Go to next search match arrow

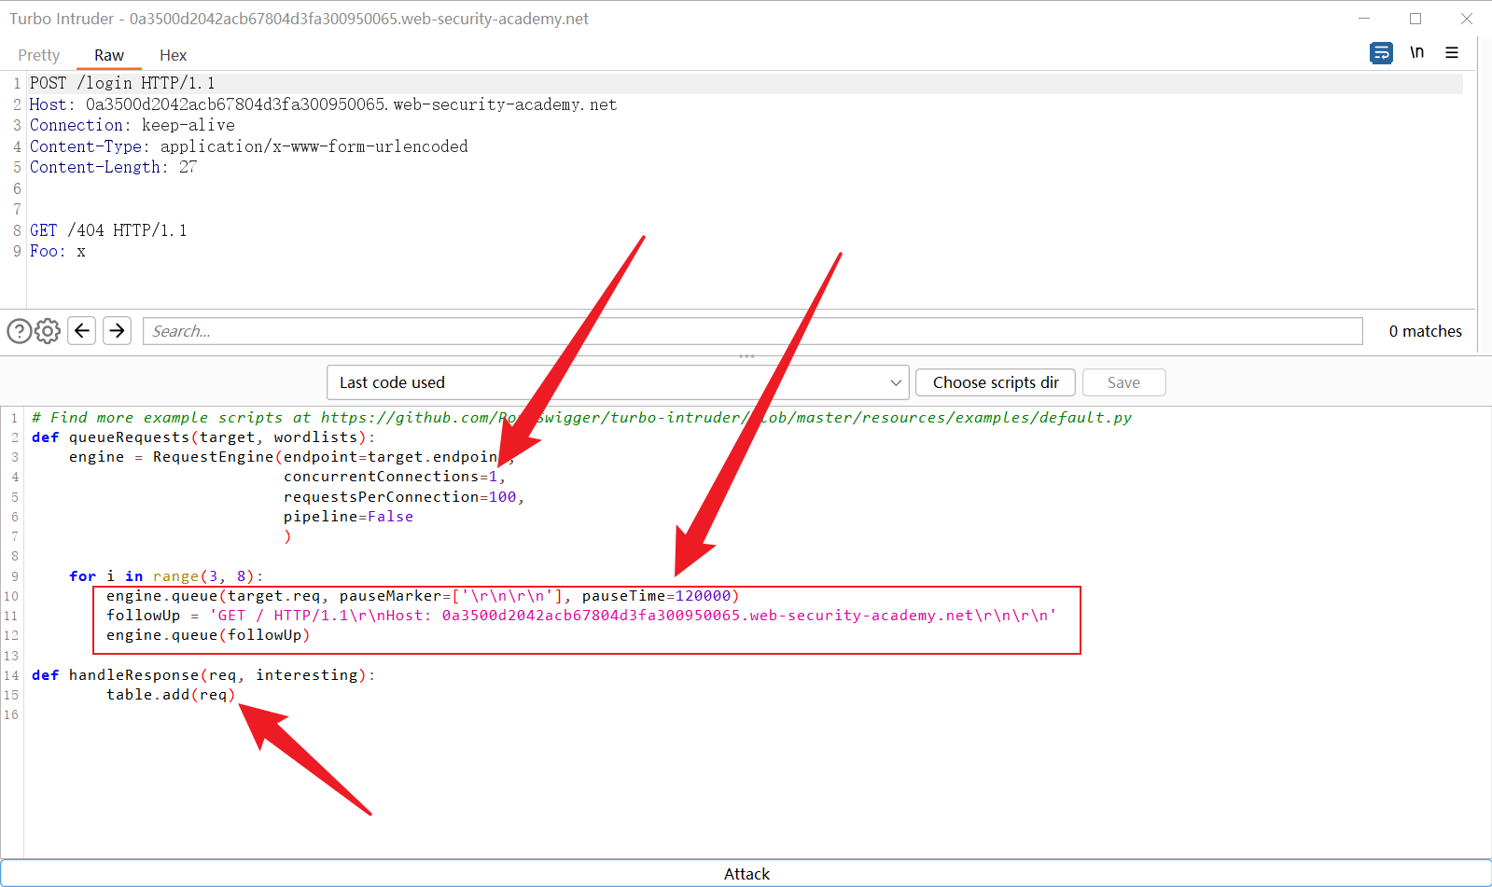[117, 331]
